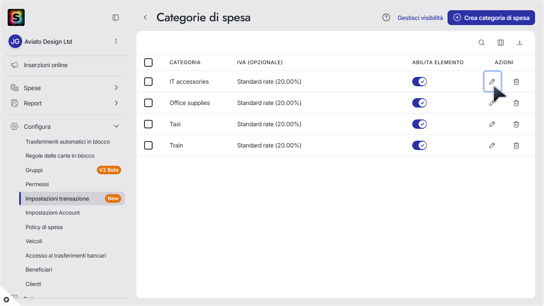Image resolution: width=544 pixels, height=306 pixels.
Task: Delete the Train category
Action: coord(516,145)
